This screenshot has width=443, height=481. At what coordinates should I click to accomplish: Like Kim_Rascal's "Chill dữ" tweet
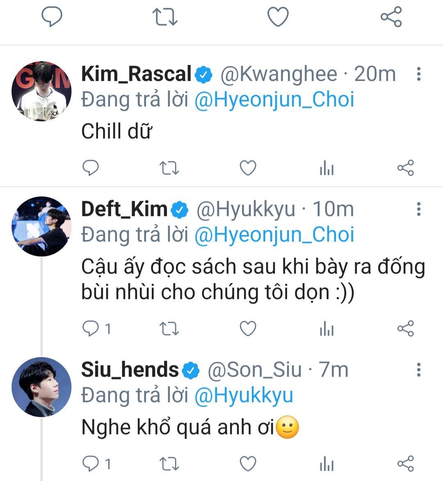(248, 168)
